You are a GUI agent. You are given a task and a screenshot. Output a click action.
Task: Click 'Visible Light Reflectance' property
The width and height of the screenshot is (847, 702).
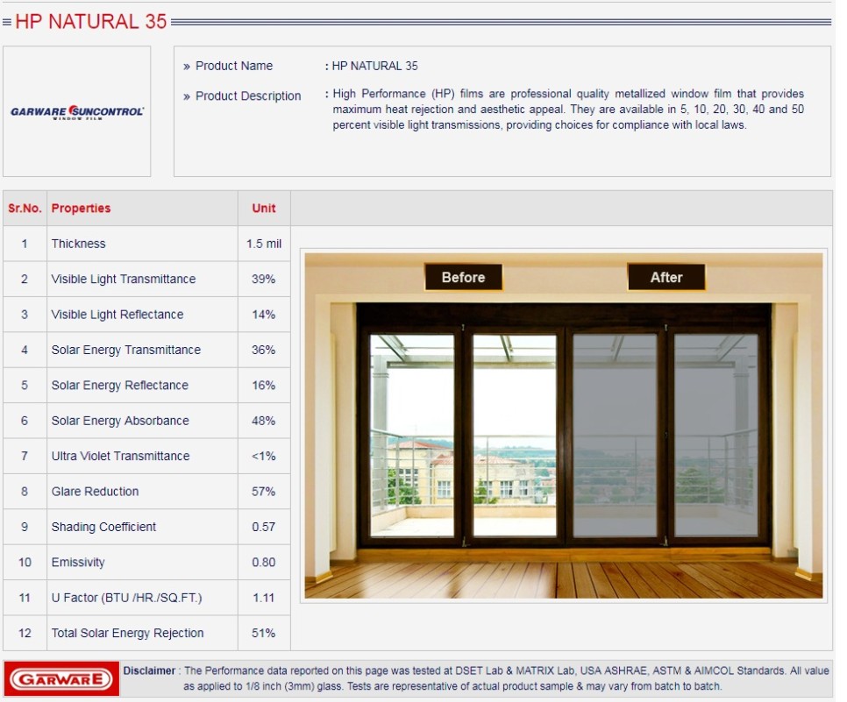pyautogui.click(x=117, y=315)
